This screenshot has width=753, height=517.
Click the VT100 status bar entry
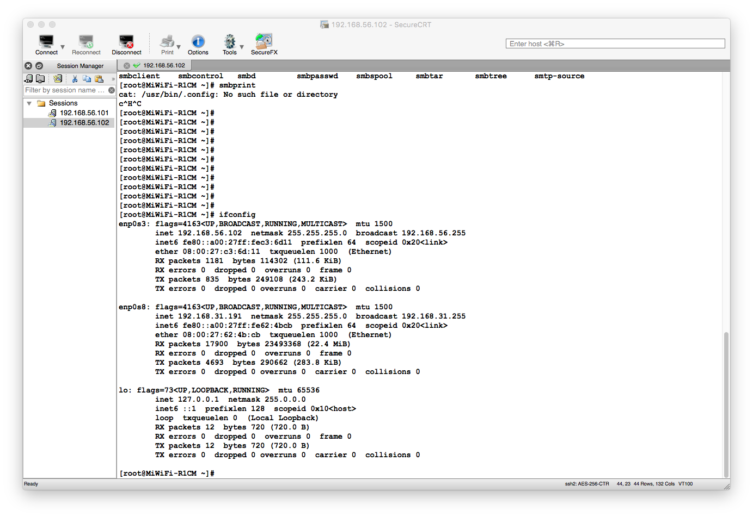(x=685, y=484)
